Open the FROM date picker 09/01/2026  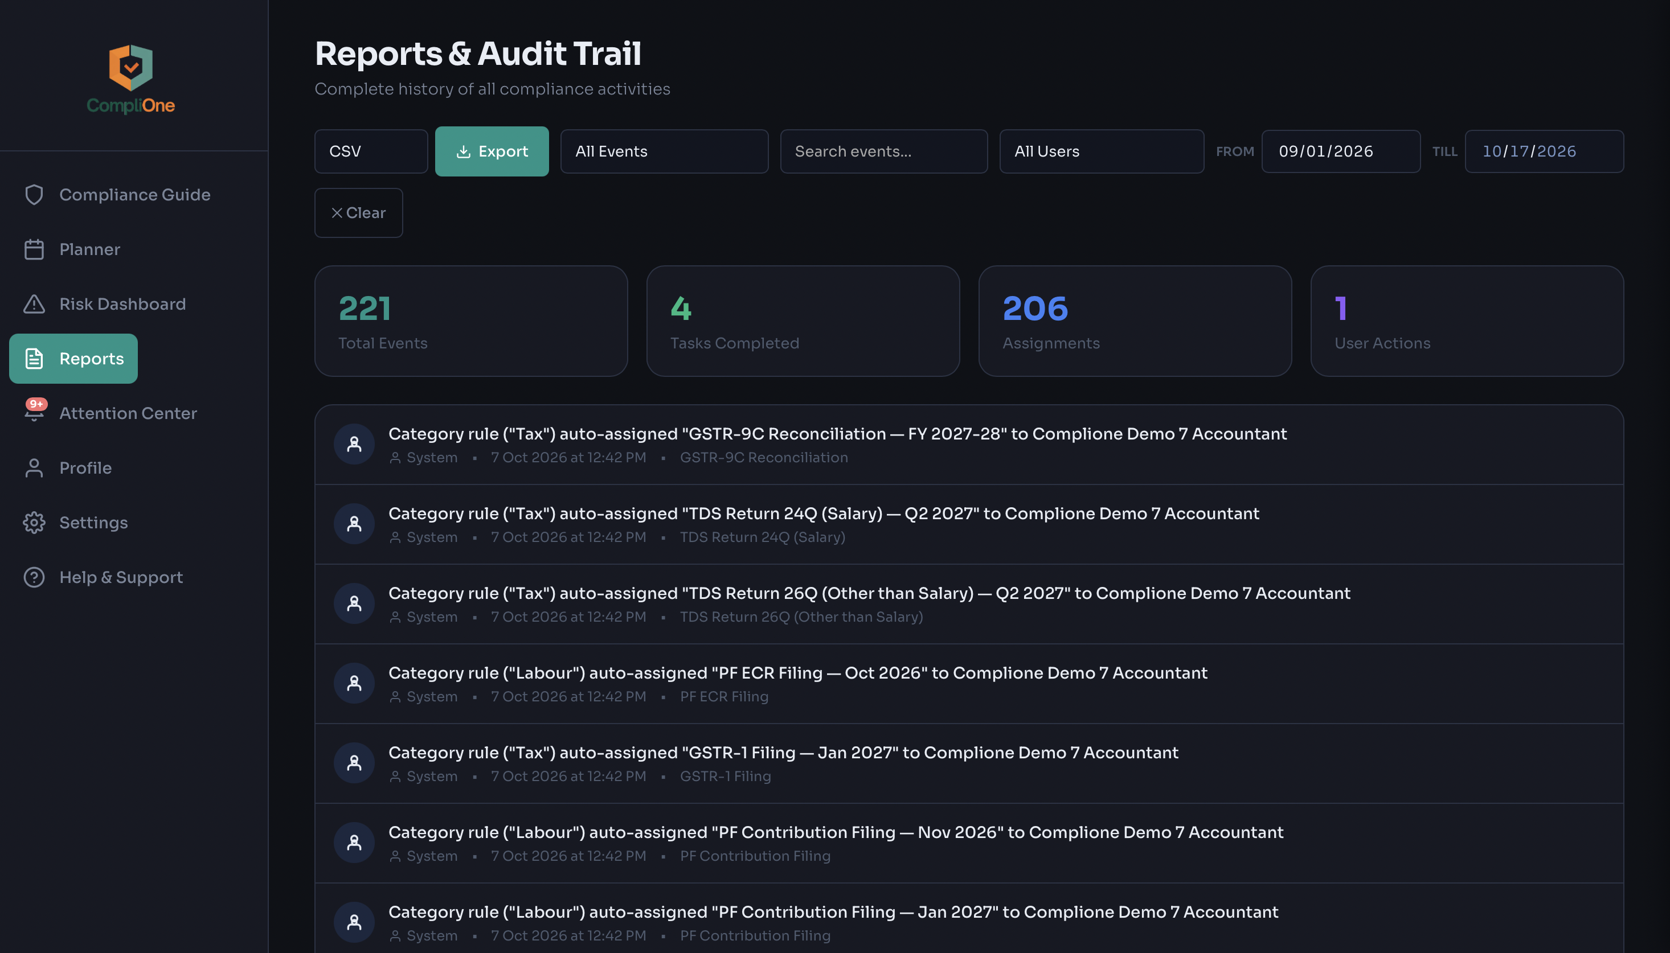pyautogui.click(x=1341, y=151)
